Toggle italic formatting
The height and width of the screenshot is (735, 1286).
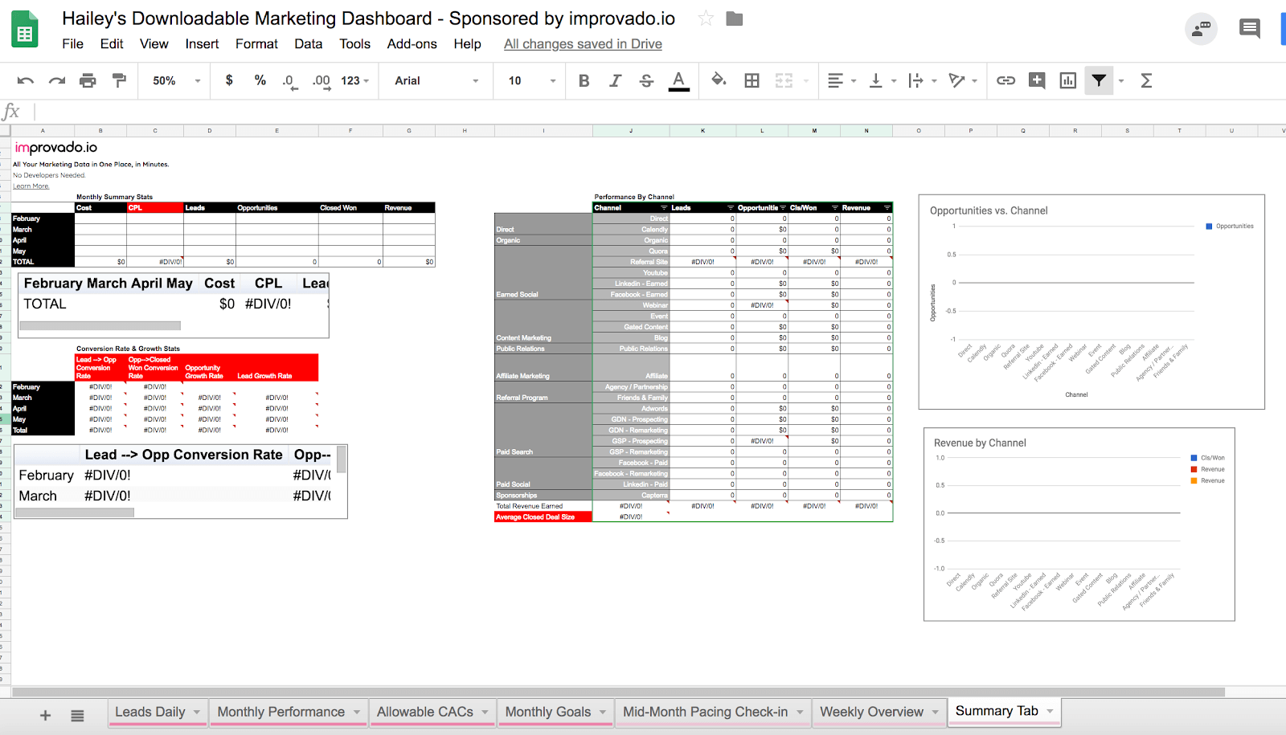tap(615, 80)
